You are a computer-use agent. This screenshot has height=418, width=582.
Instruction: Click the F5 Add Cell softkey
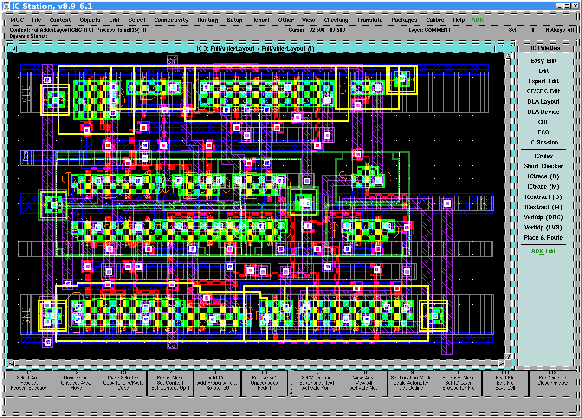(x=217, y=383)
